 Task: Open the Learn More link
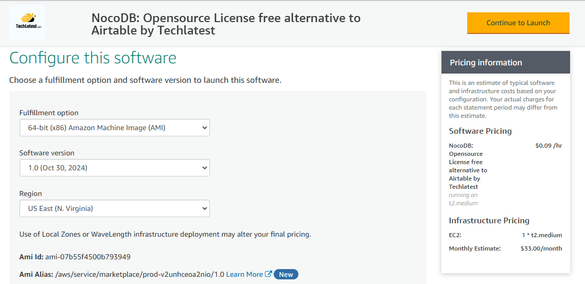[x=244, y=274]
